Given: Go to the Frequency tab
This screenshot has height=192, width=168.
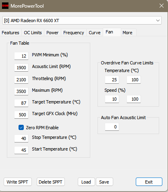Looking at the screenshot, I should click(x=74, y=33).
